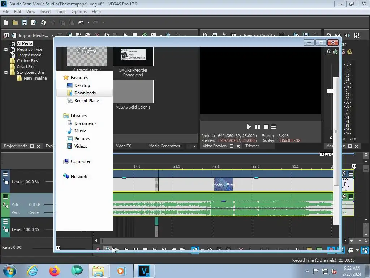Create a new project with toolbar icon
This screenshot has width=370, height=278.
6,22
